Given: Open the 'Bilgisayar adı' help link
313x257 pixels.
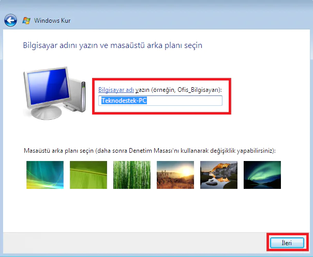Looking at the screenshot, I should (x=116, y=90).
